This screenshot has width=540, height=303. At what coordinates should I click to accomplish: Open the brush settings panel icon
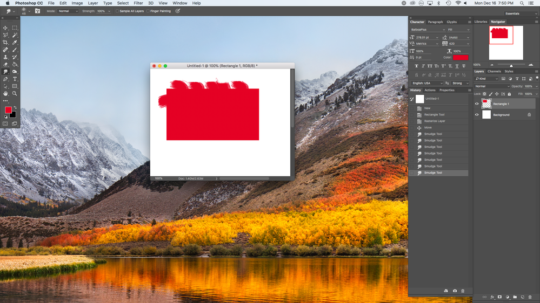click(37, 11)
